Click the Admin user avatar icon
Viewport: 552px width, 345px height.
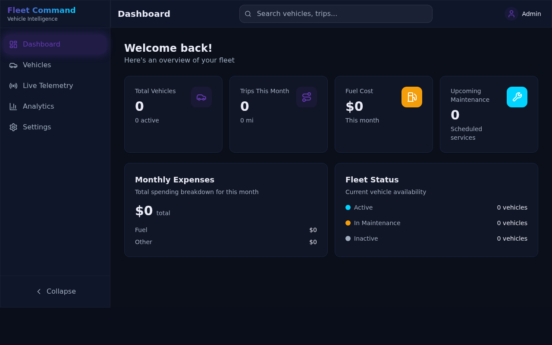tap(511, 14)
